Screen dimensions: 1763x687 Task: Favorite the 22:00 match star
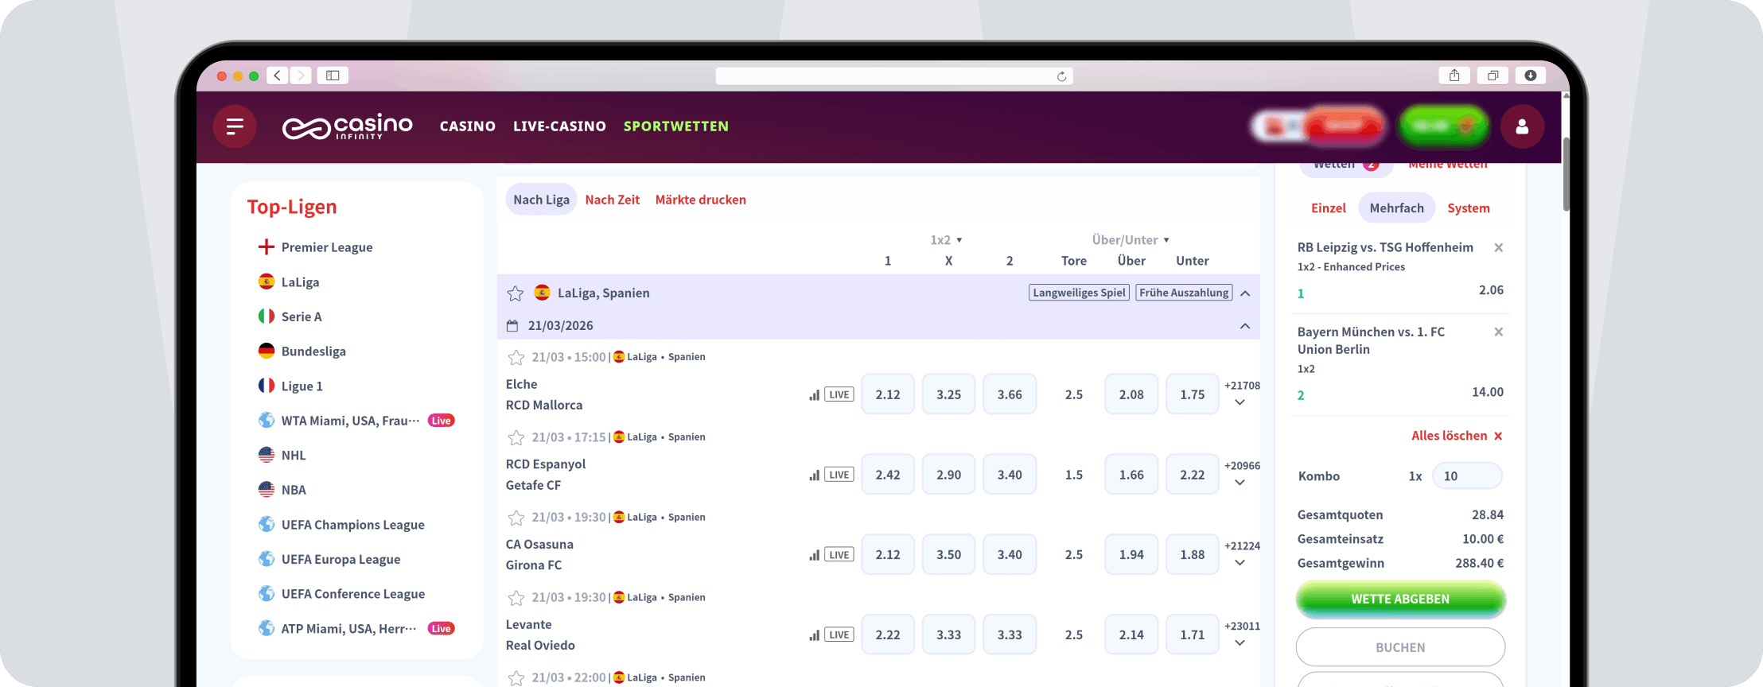(516, 678)
